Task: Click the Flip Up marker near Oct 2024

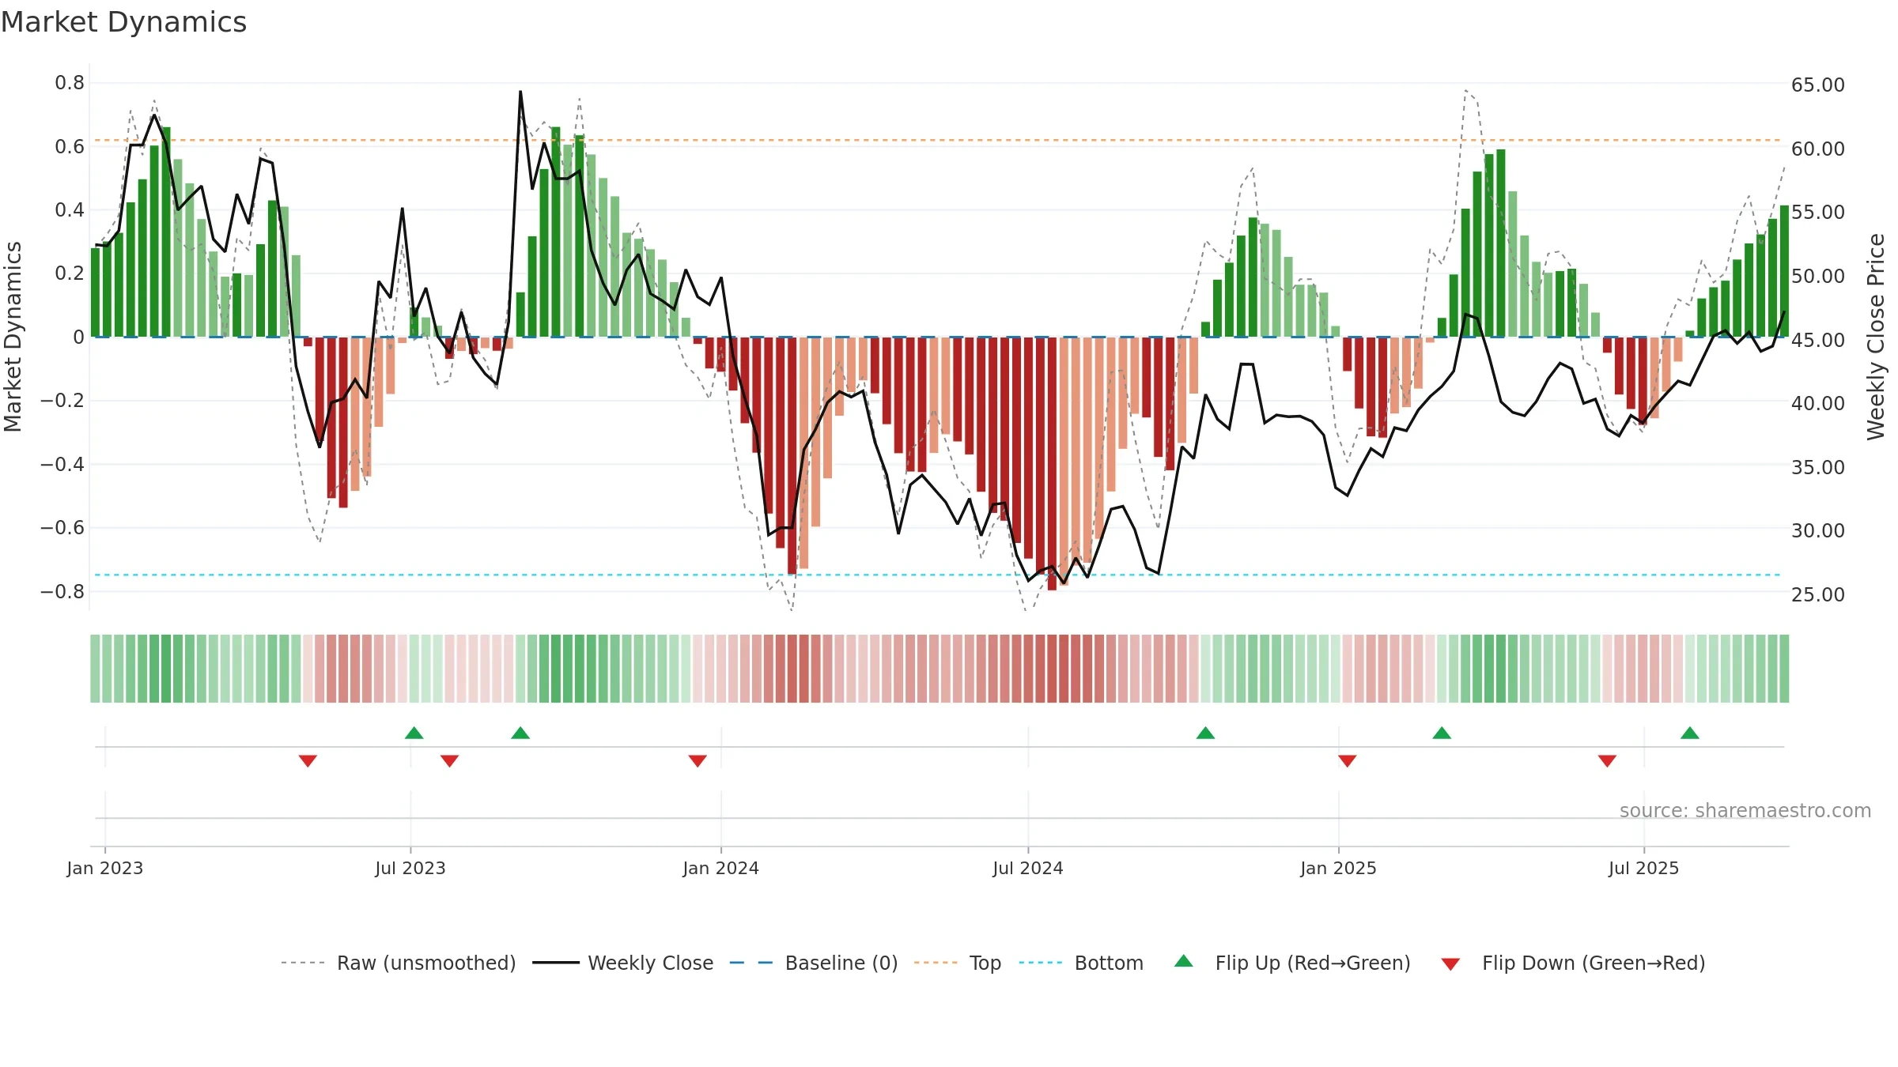Action: coord(1205,733)
